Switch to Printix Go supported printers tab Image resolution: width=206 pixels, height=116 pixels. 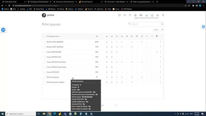(x=142, y=2)
